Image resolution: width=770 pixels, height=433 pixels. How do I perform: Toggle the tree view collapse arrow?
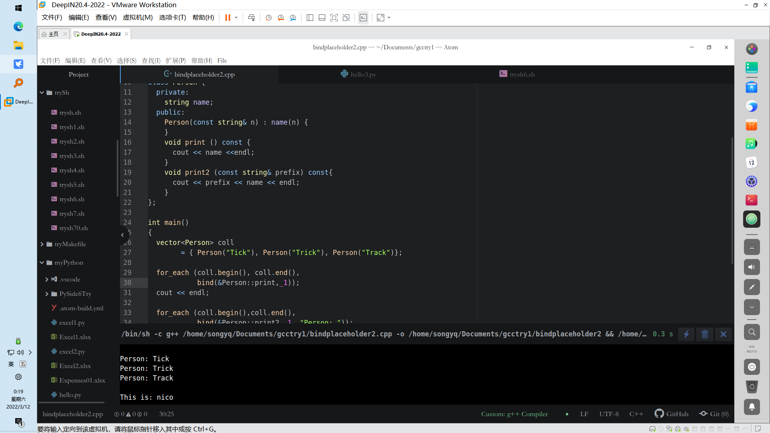pos(123,235)
